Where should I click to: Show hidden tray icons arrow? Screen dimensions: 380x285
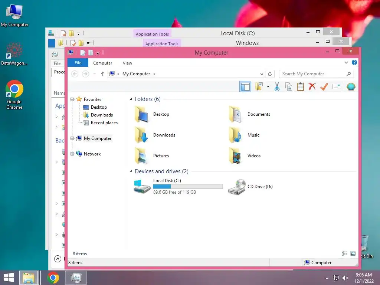(x=327, y=278)
